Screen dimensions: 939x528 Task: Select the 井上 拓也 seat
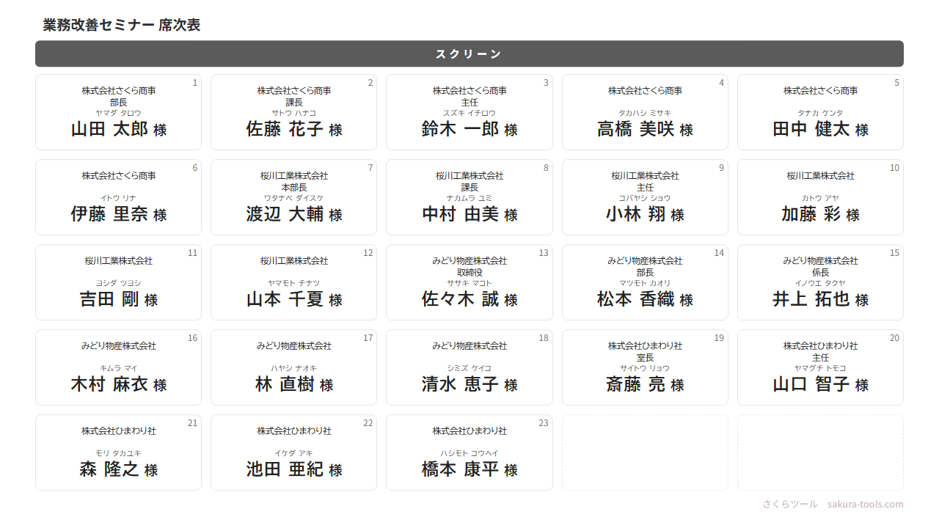[x=820, y=282]
